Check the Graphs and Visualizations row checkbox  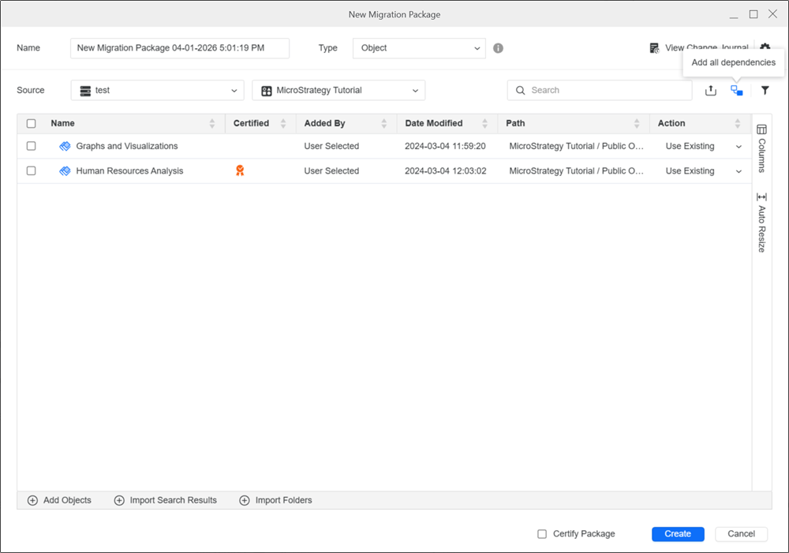point(32,146)
